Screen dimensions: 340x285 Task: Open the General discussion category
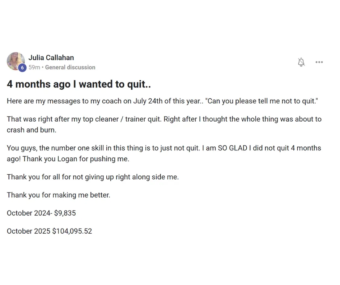70,67
